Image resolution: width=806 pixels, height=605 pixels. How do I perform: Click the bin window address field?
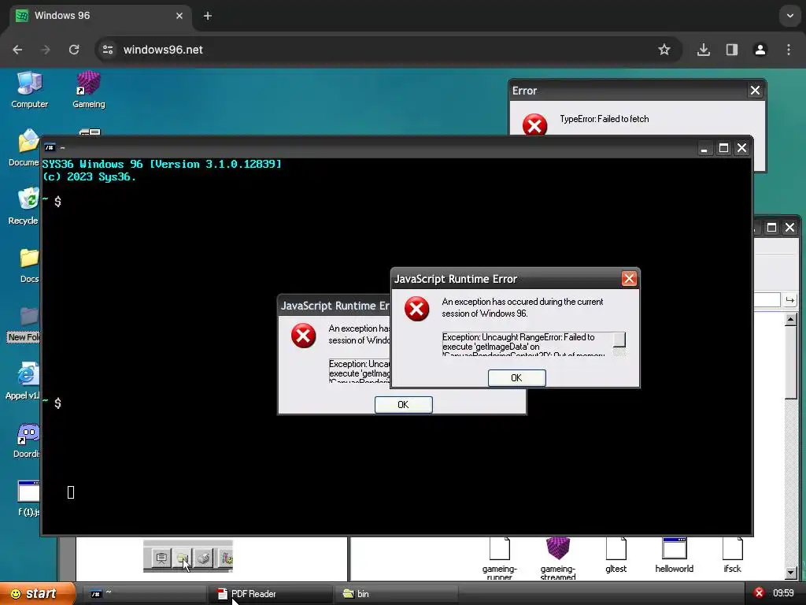(x=767, y=300)
